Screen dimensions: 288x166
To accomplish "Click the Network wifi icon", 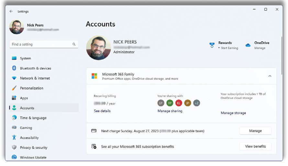I will (14, 78).
